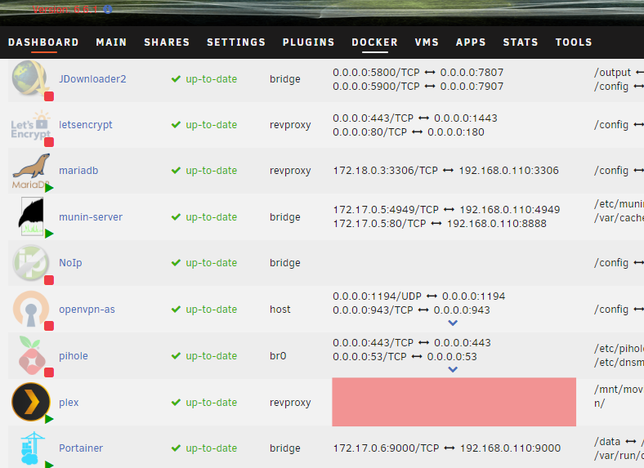Viewport: 644px width, 468px height.
Task: Select the Docker tab
Action: coord(374,42)
